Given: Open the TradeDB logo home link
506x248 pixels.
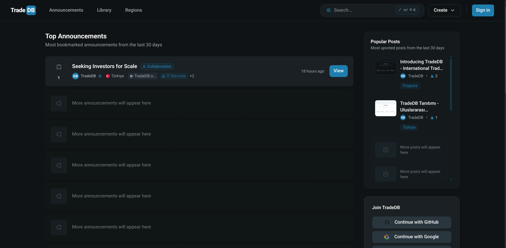Looking at the screenshot, I should pyautogui.click(x=23, y=10).
